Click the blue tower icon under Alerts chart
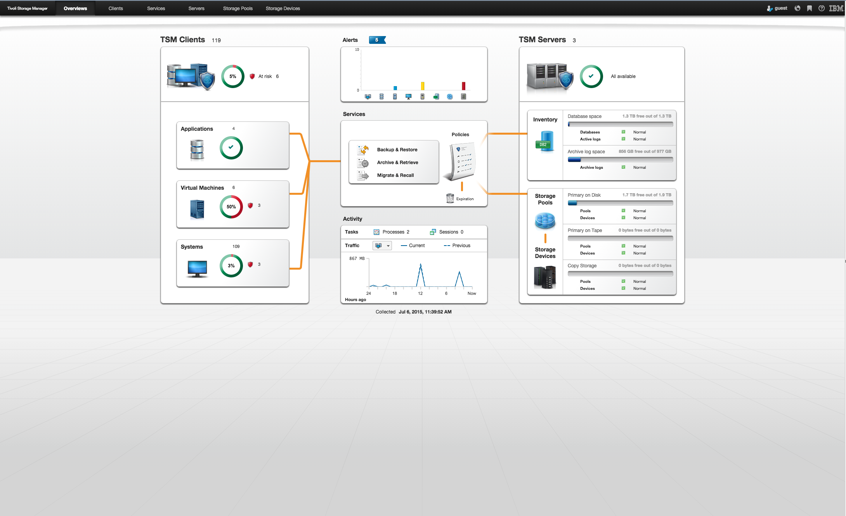 (395, 97)
